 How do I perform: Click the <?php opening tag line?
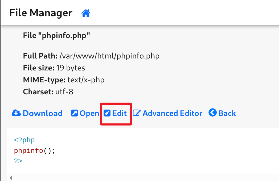click(24, 140)
